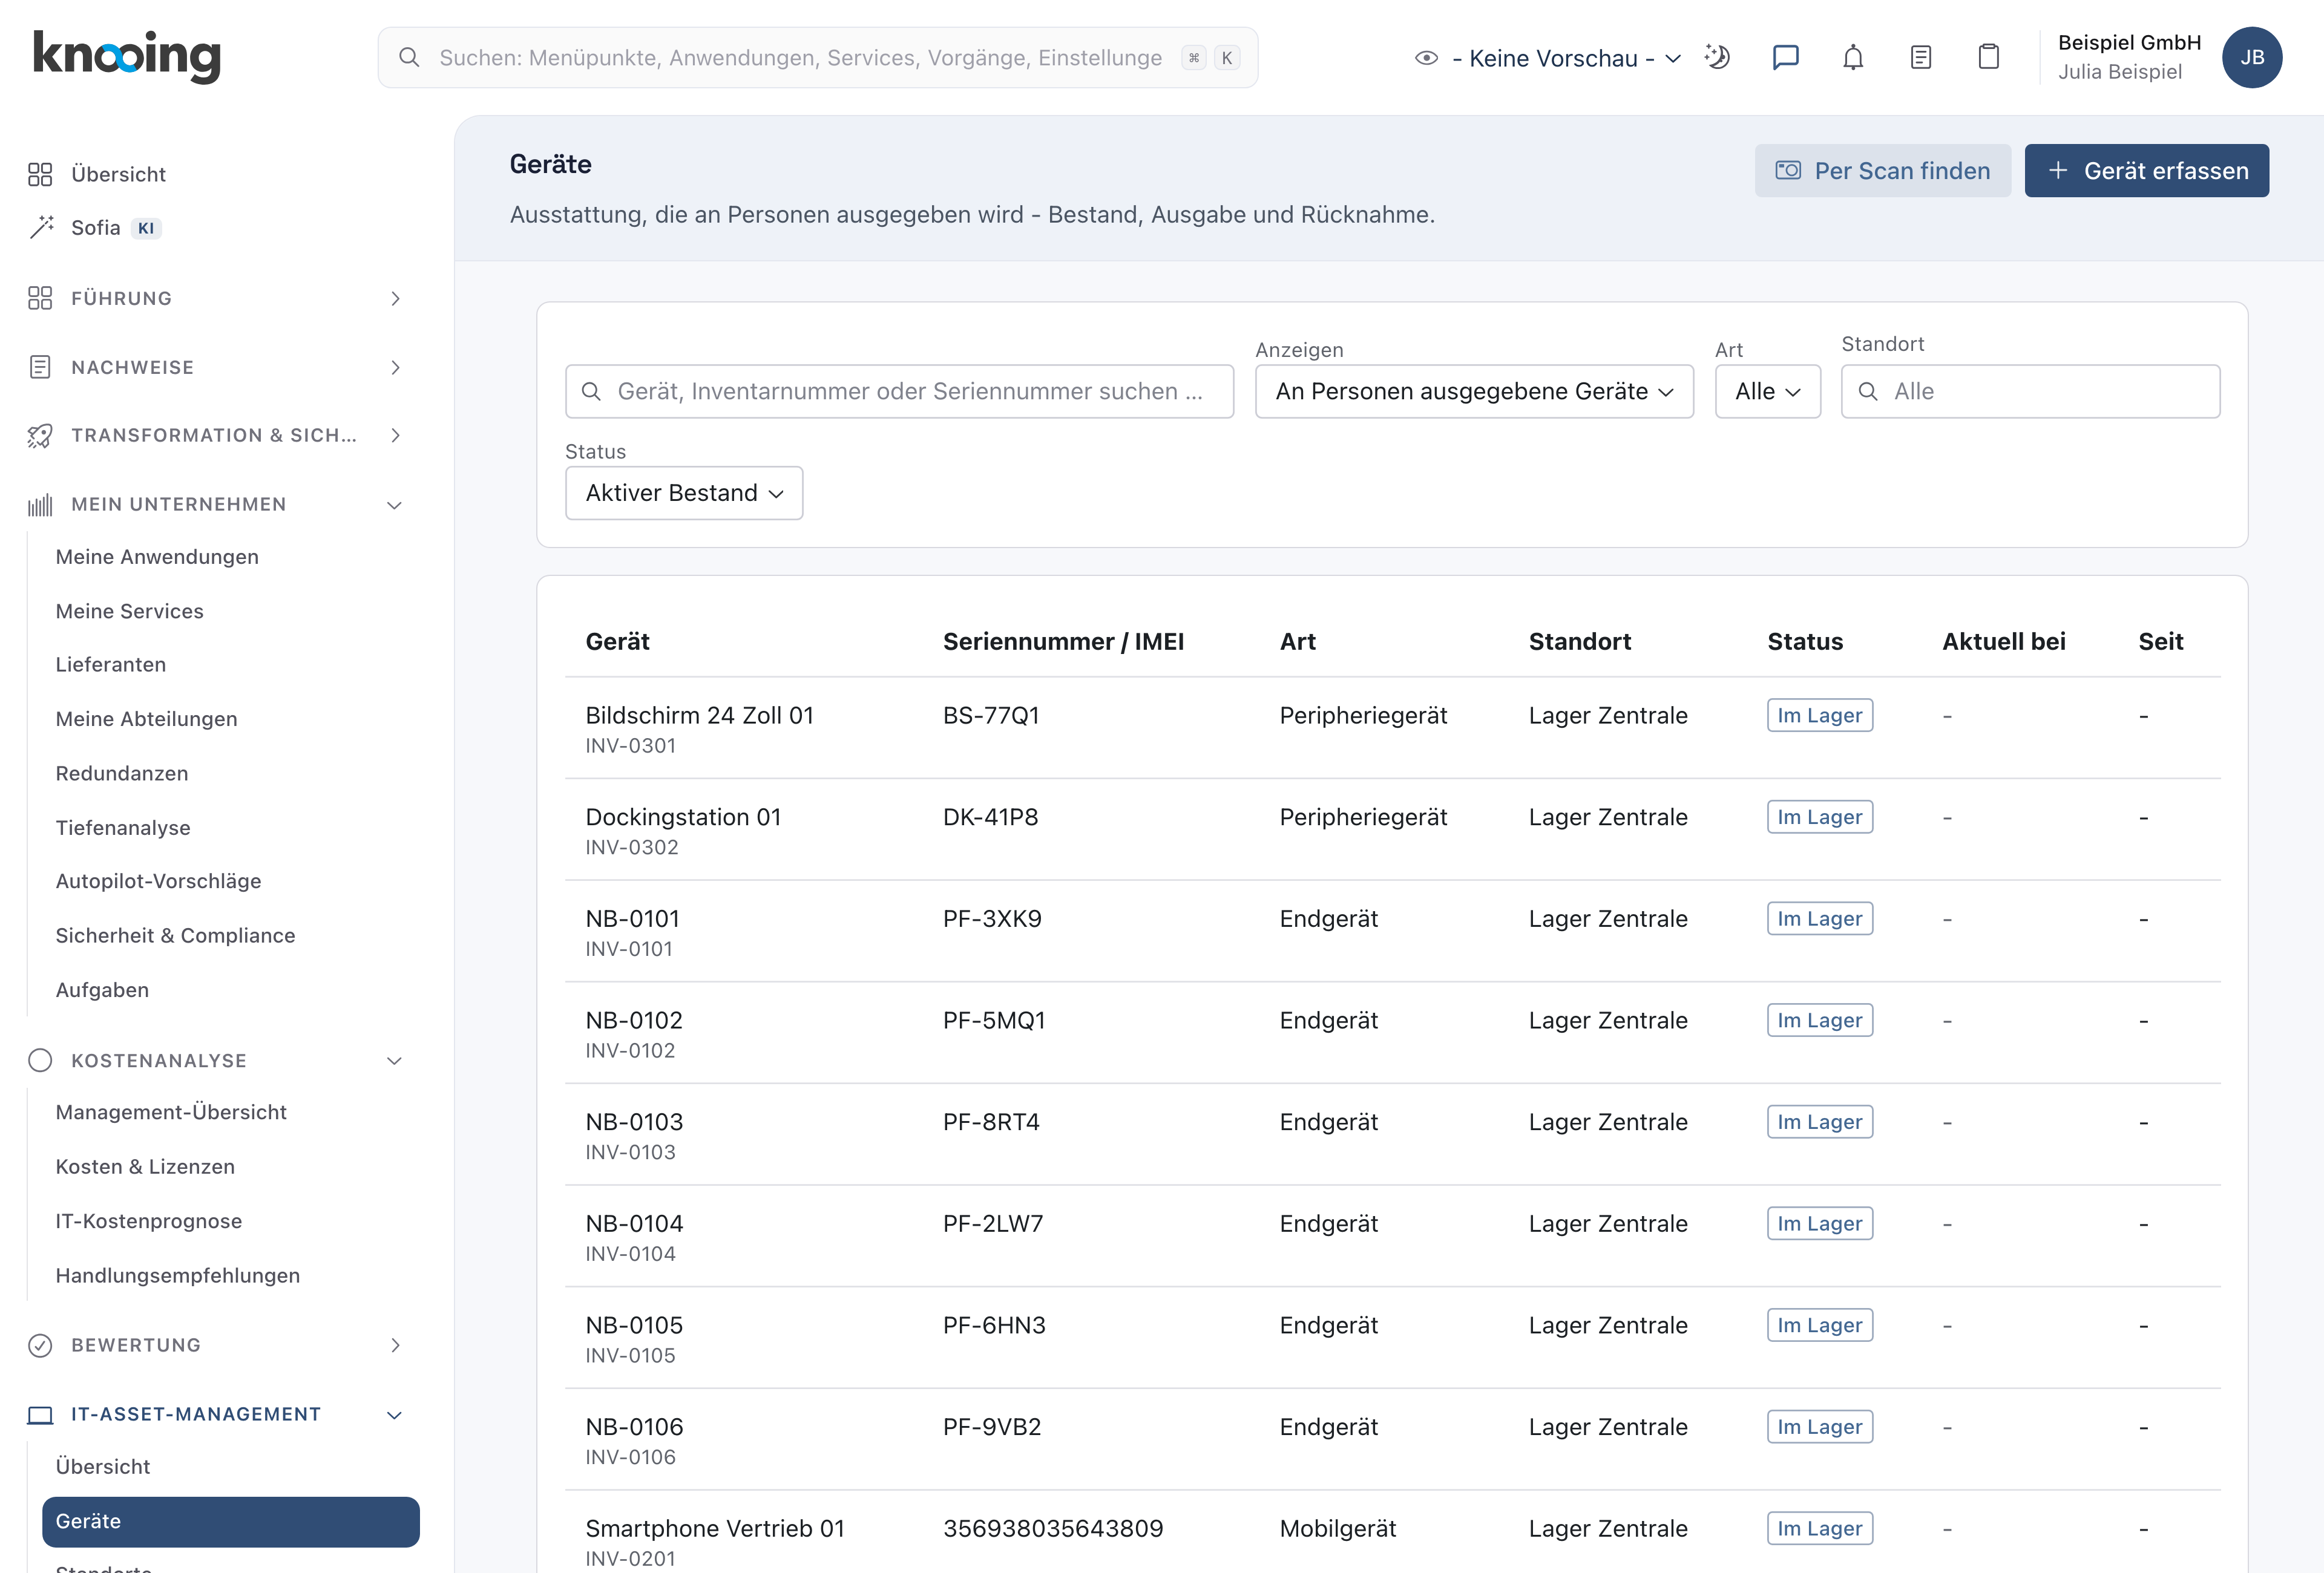Open the clipboard icon in header

(1989, 57)
